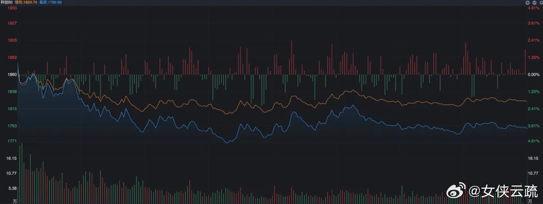Screen dimensions: 543x204
Task: Click the right 10.77 volume axis label
Action: [x=533, y=173]
